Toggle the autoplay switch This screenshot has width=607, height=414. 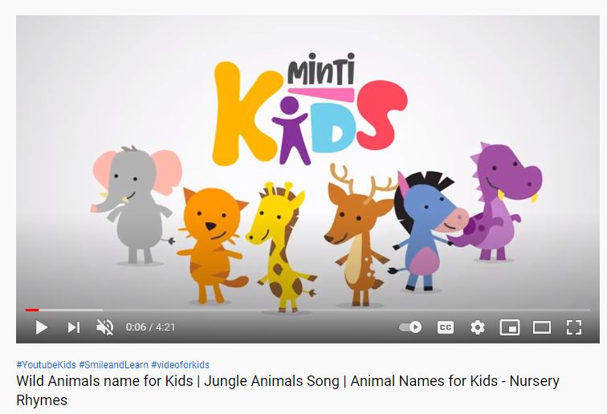pyautogui.click(x=410, y=327)
